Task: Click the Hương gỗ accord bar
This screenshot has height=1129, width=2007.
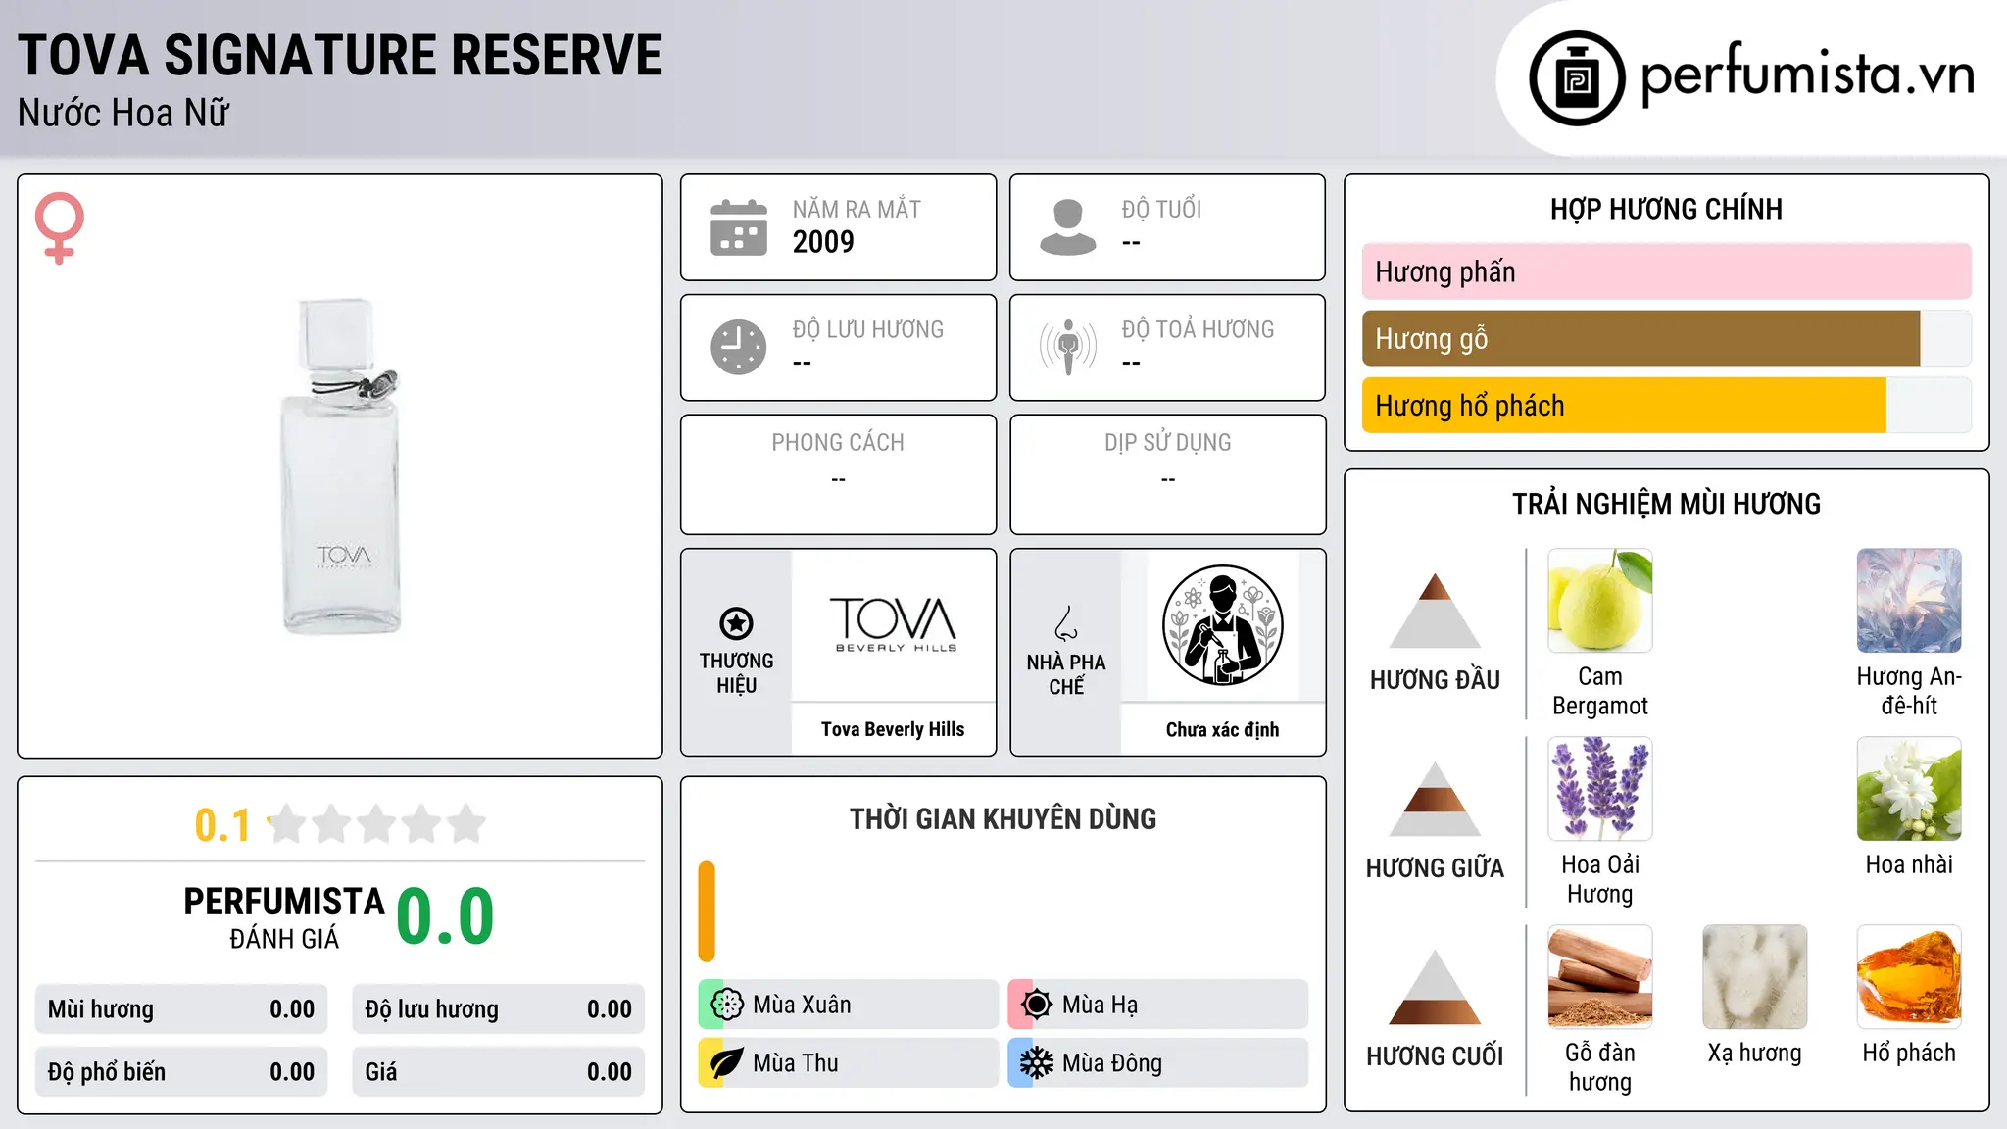Action: (x=1666, y=338)
